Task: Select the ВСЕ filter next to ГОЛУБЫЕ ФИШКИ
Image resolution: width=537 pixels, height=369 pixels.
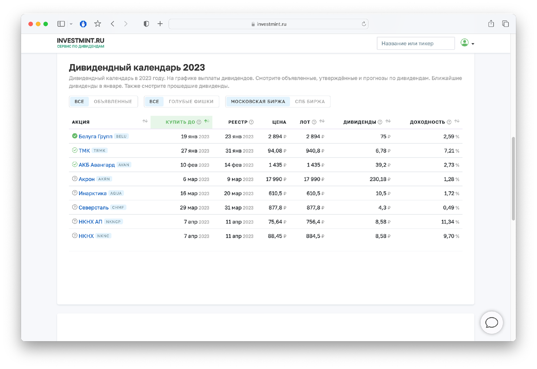Action: [154, 102]
